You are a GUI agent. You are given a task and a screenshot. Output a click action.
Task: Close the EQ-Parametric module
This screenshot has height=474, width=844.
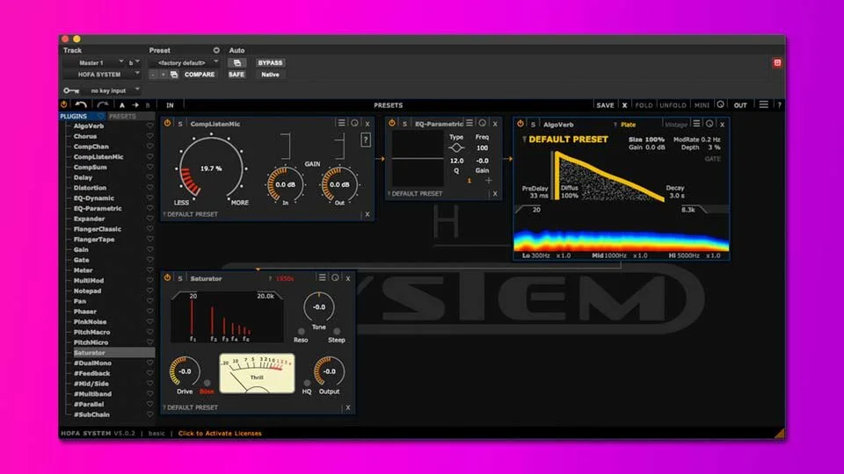(495, 124)
